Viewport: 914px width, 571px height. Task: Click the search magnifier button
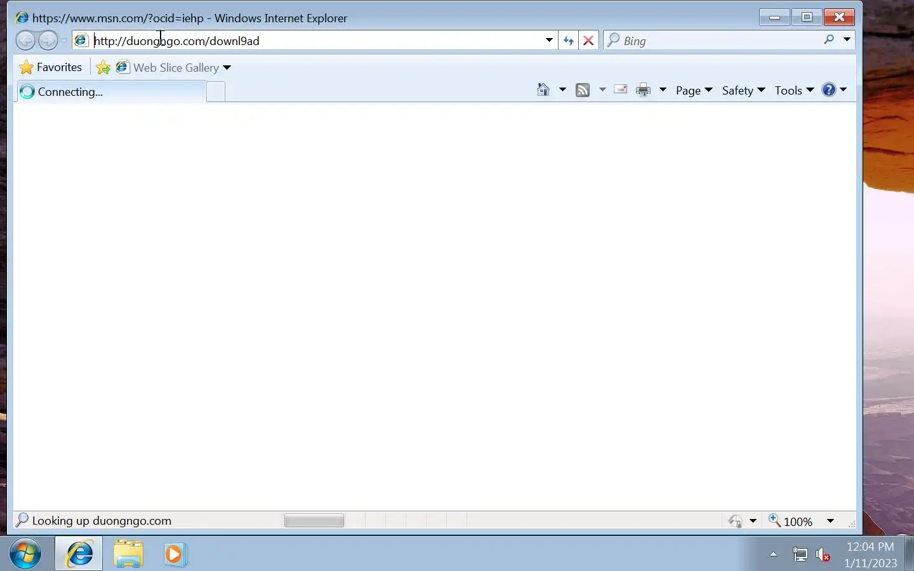click(x=829, y=40)
